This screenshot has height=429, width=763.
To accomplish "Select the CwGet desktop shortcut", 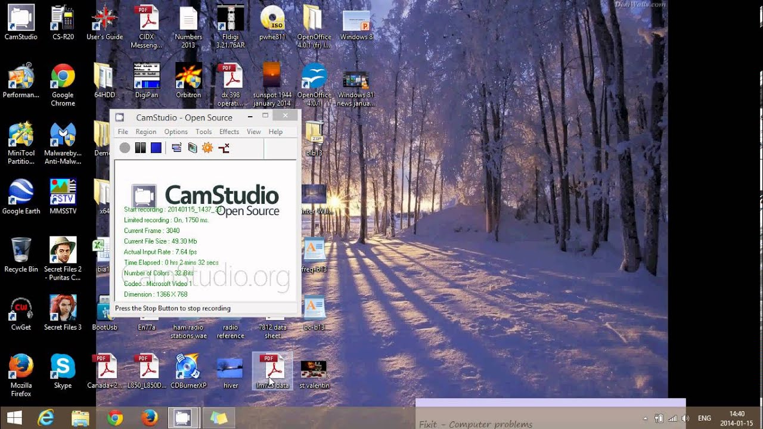I will click(21, 313).
